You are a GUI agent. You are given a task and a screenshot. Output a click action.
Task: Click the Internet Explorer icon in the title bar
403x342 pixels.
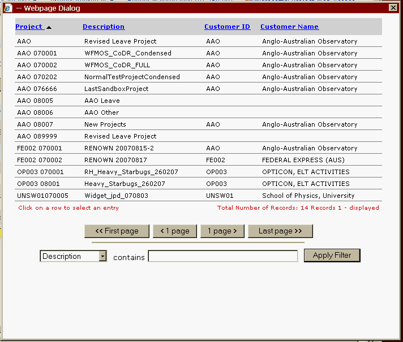click(x=8, y=8)
